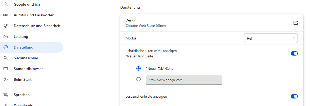Click the palette icon beside Darstellung
The height and width of the screenshot is (106, 315).
point(6,47)
